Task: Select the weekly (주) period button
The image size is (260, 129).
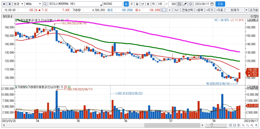Action: click(x=132, y=4)
